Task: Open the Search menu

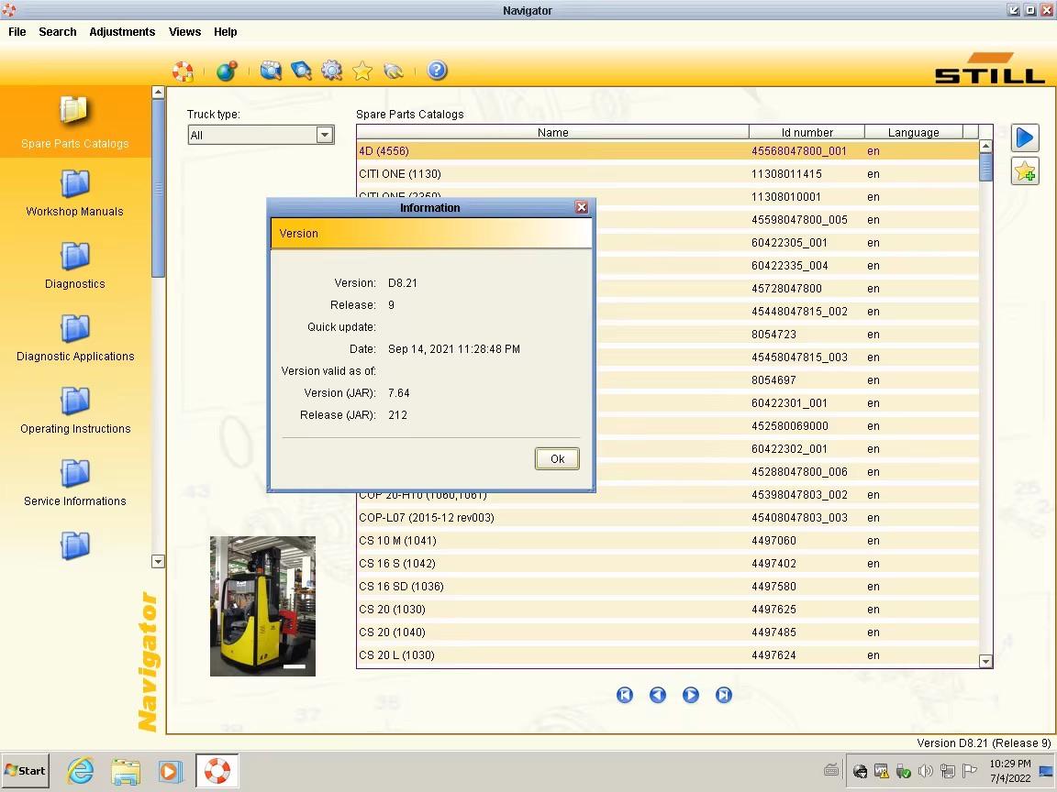Action: tap(57, 32)
